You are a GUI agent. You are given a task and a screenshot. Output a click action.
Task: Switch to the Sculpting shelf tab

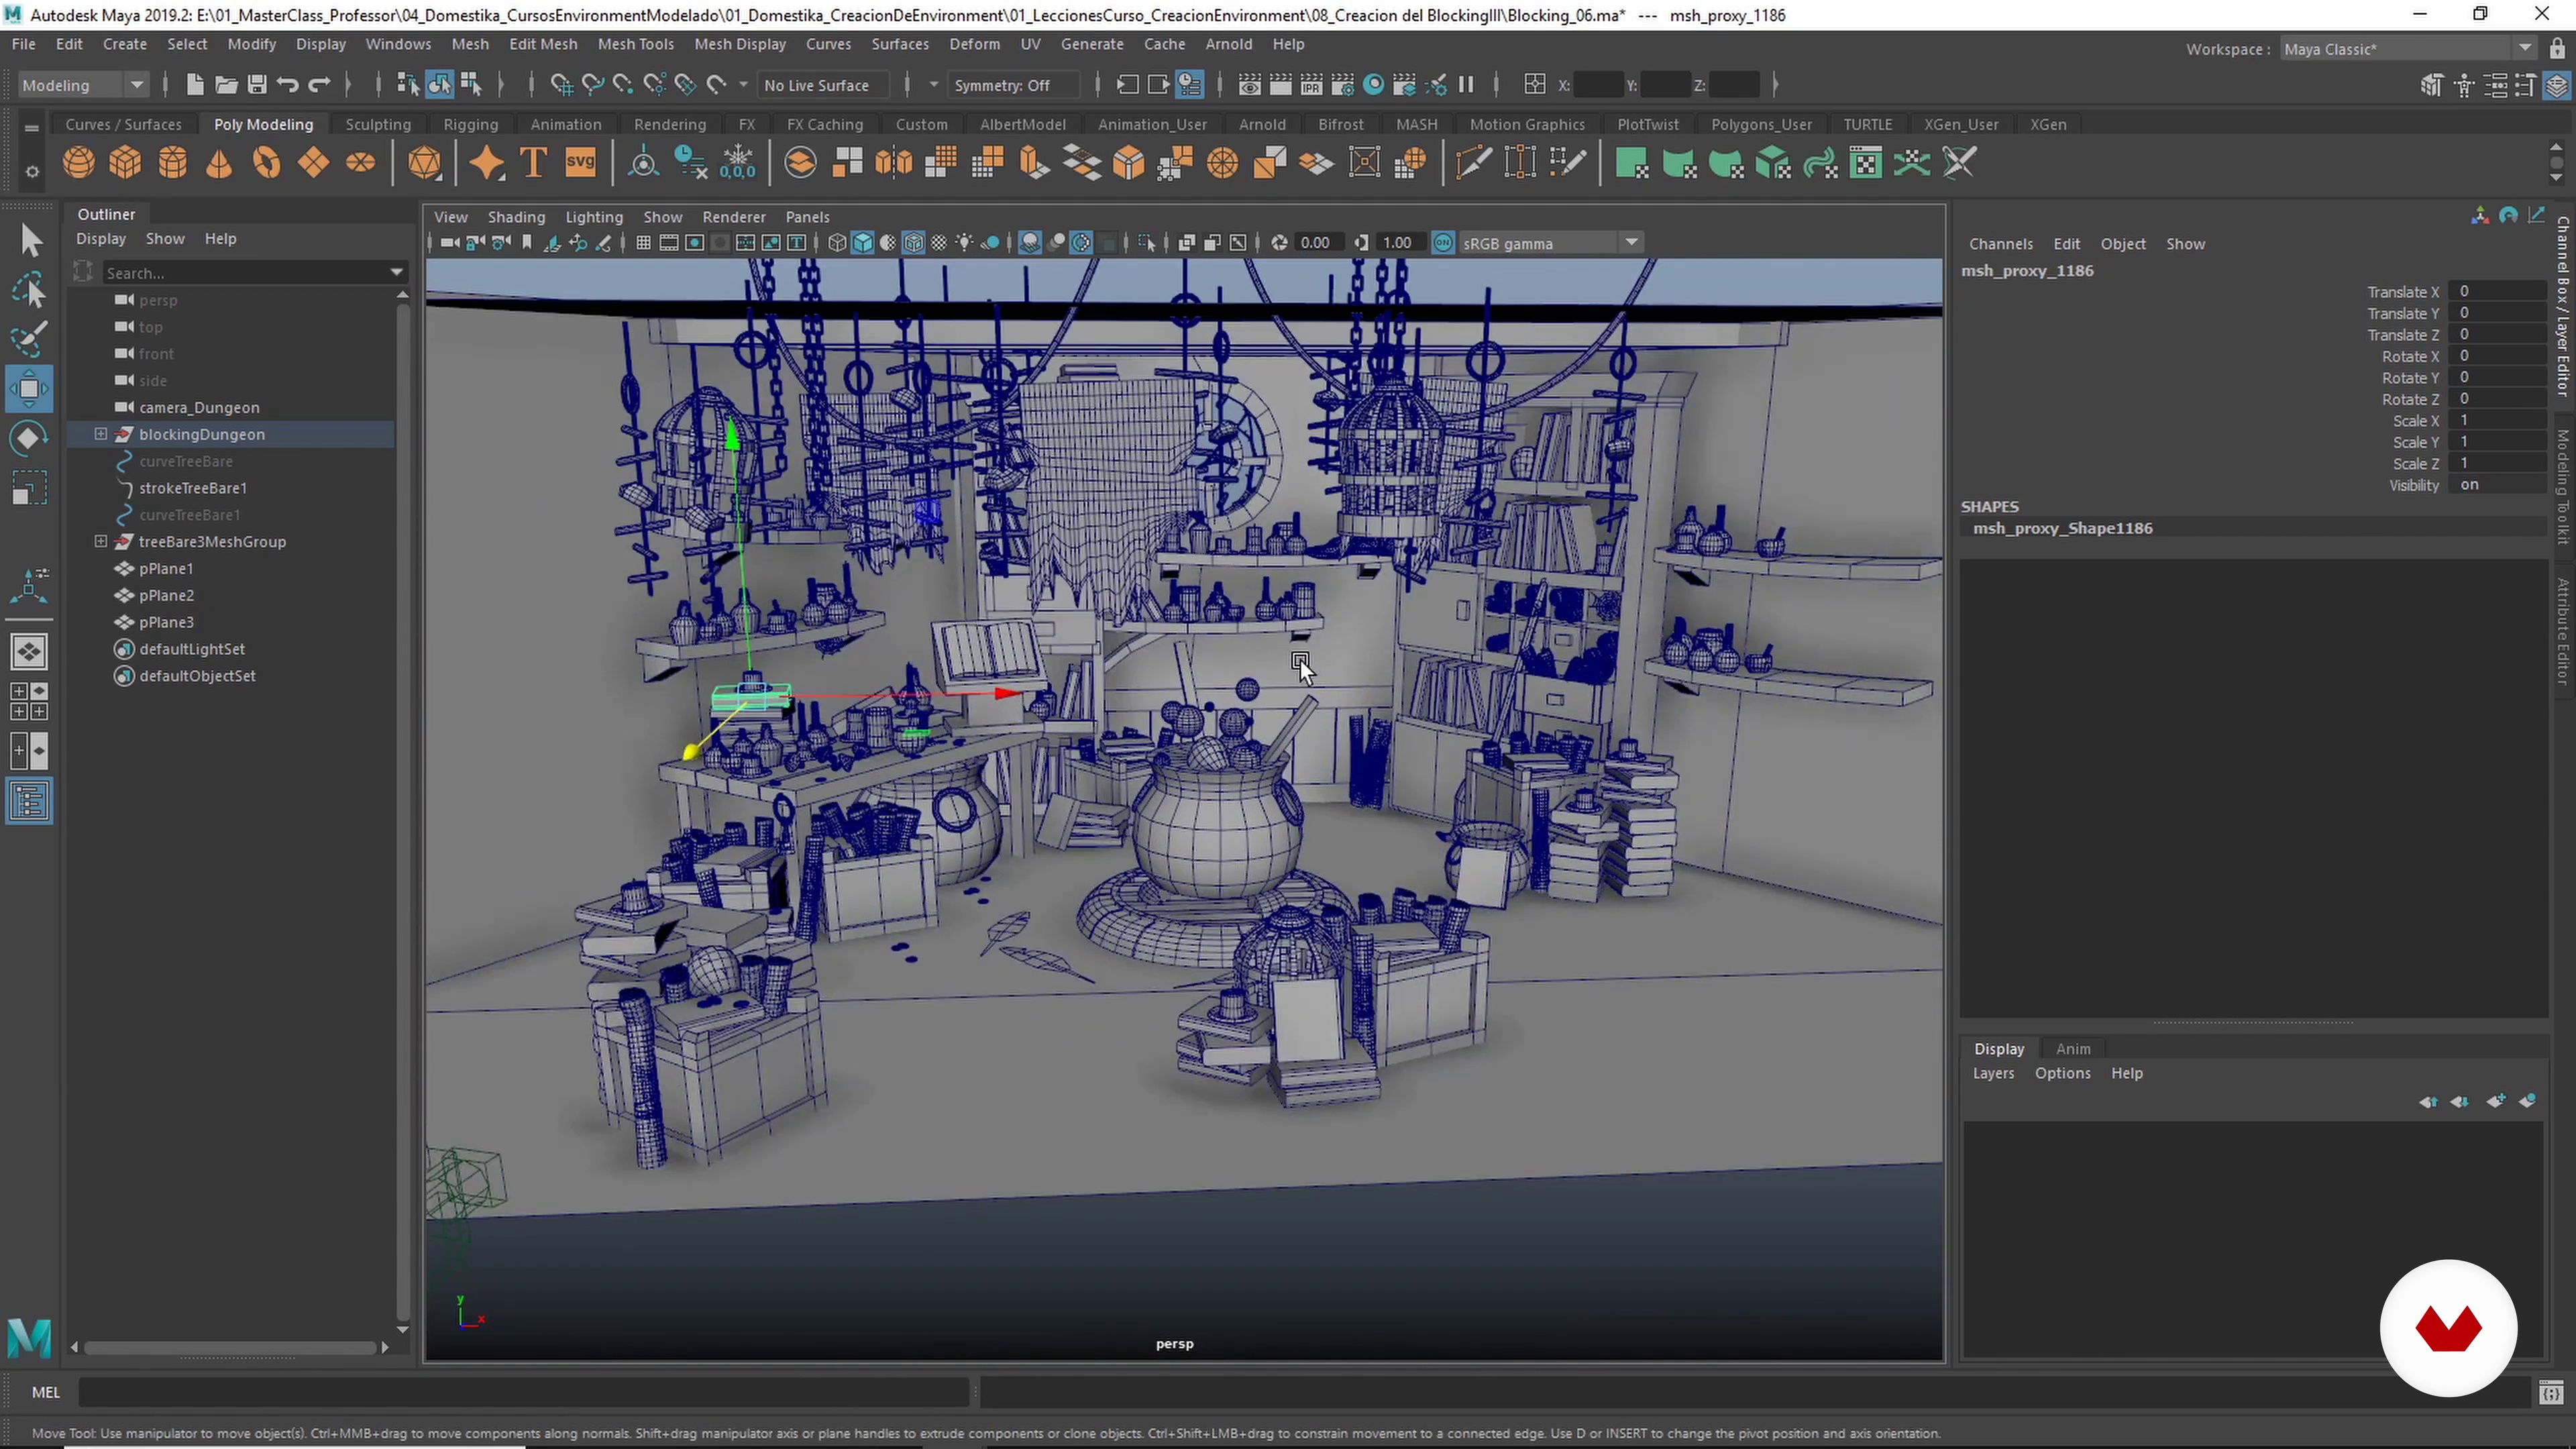[x=378, y=124]
